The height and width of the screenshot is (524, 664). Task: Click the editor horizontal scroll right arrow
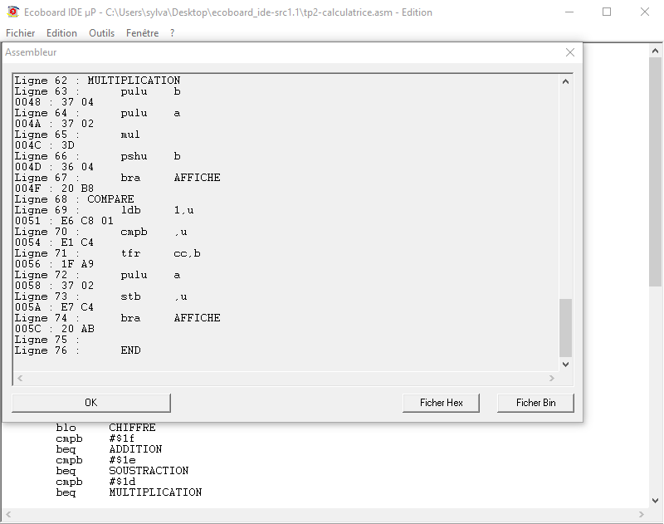point(641,515)
